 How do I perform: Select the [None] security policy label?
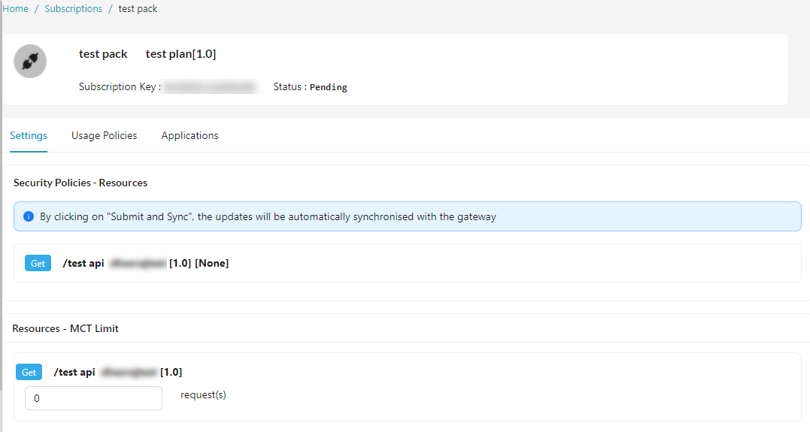click(211, 263)
